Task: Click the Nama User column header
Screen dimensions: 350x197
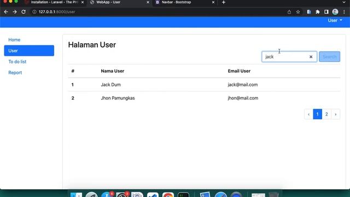Action: tap(113, 71)
